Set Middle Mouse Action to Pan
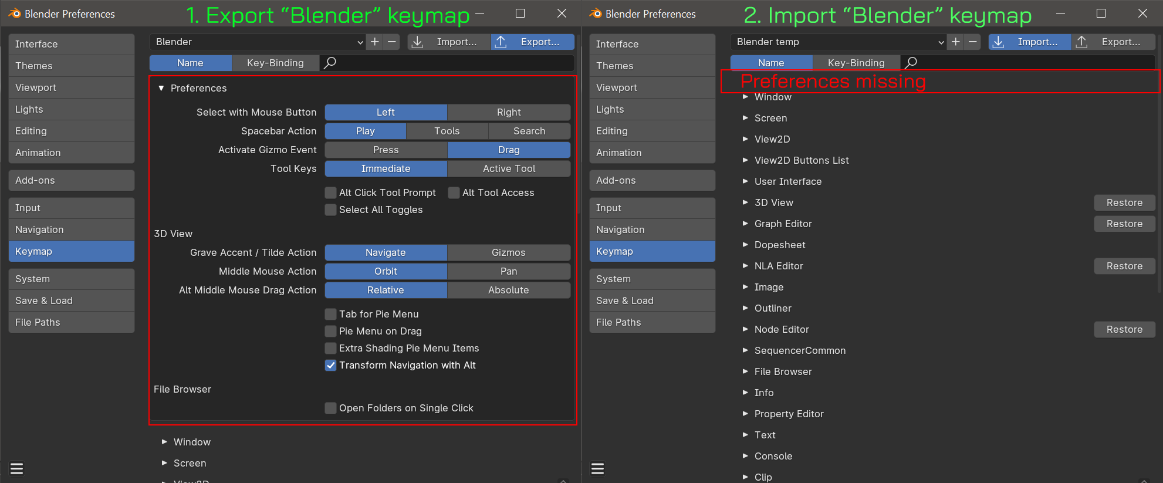1163x483 pixels. pos(509,271)
